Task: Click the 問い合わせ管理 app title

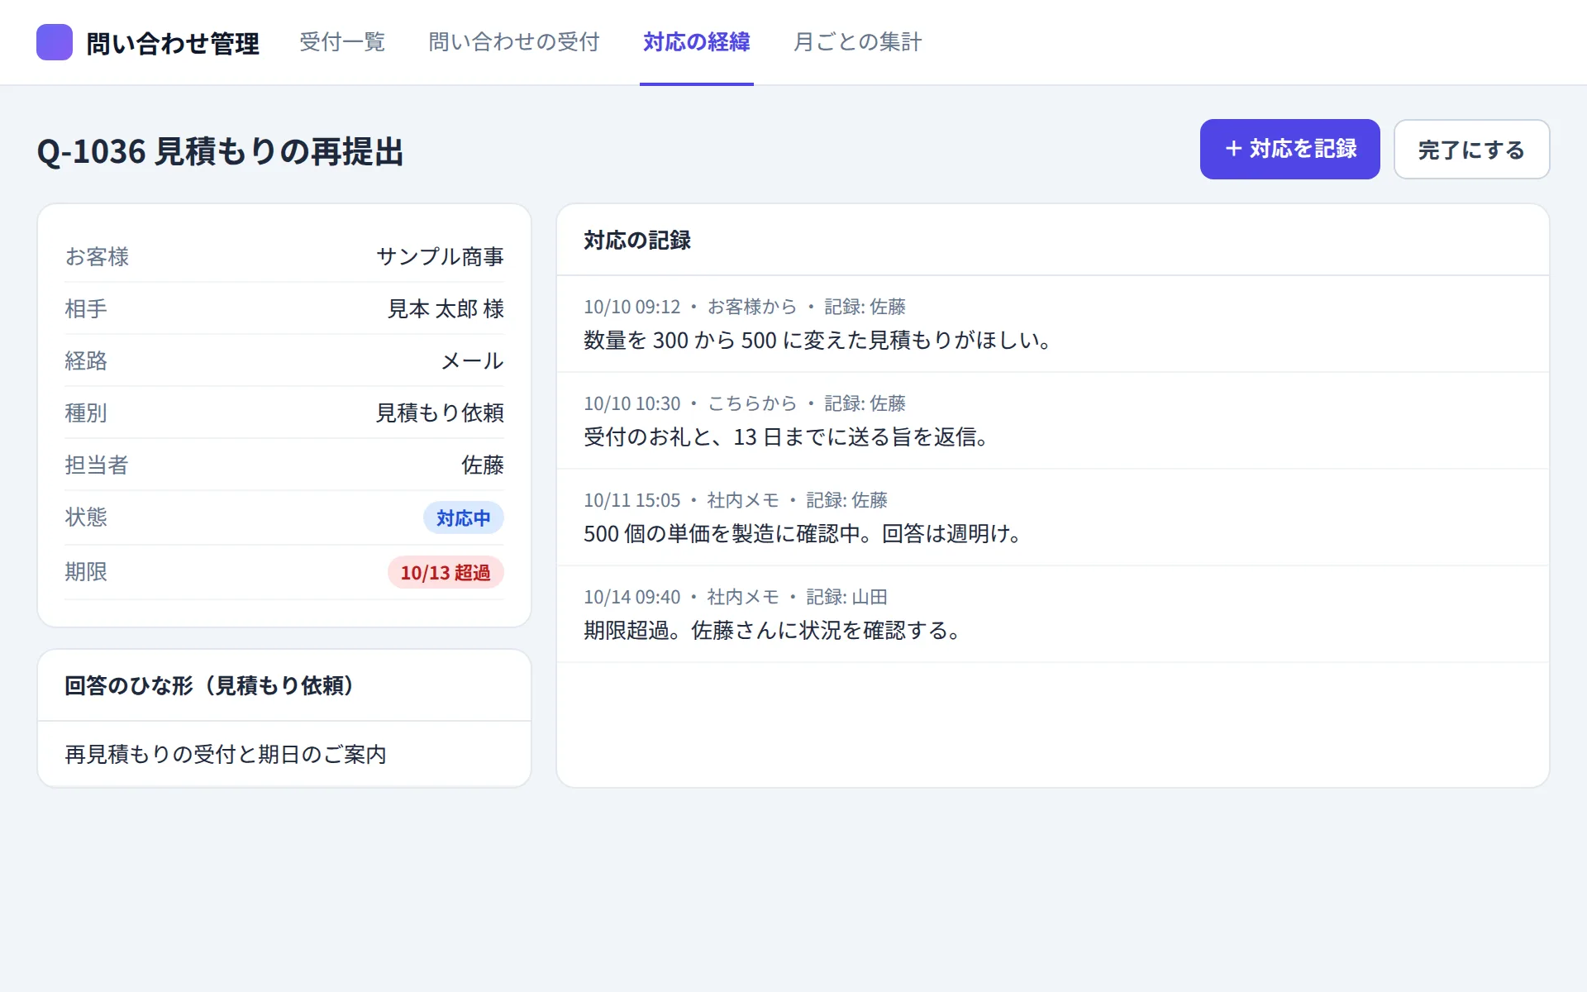Action: [x=173, y=43]
